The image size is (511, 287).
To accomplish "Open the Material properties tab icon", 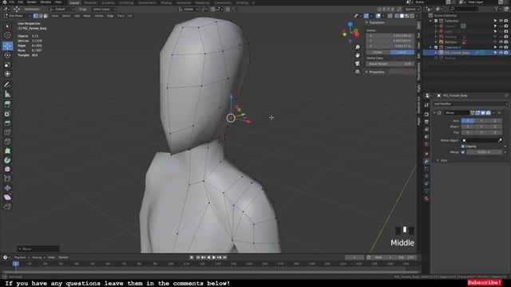I will tap(426, 199).
